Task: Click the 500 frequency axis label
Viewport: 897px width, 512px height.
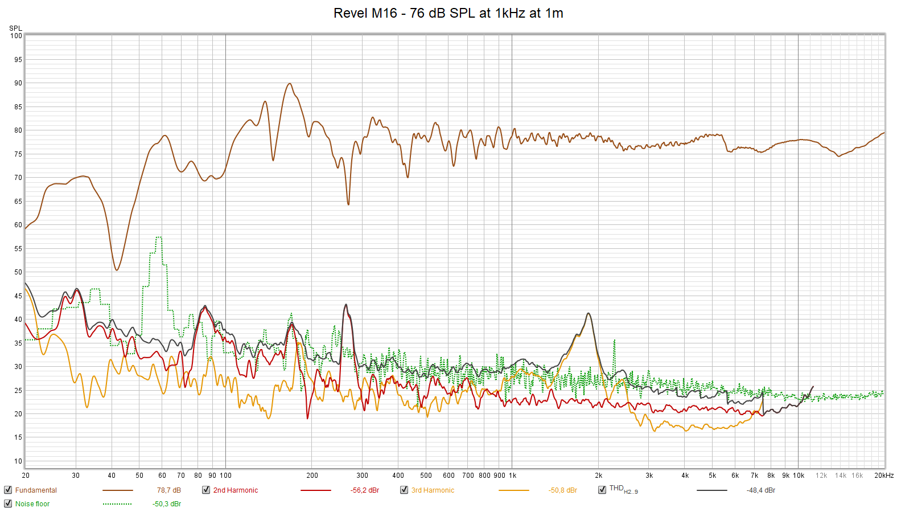Action: [426, 476]
